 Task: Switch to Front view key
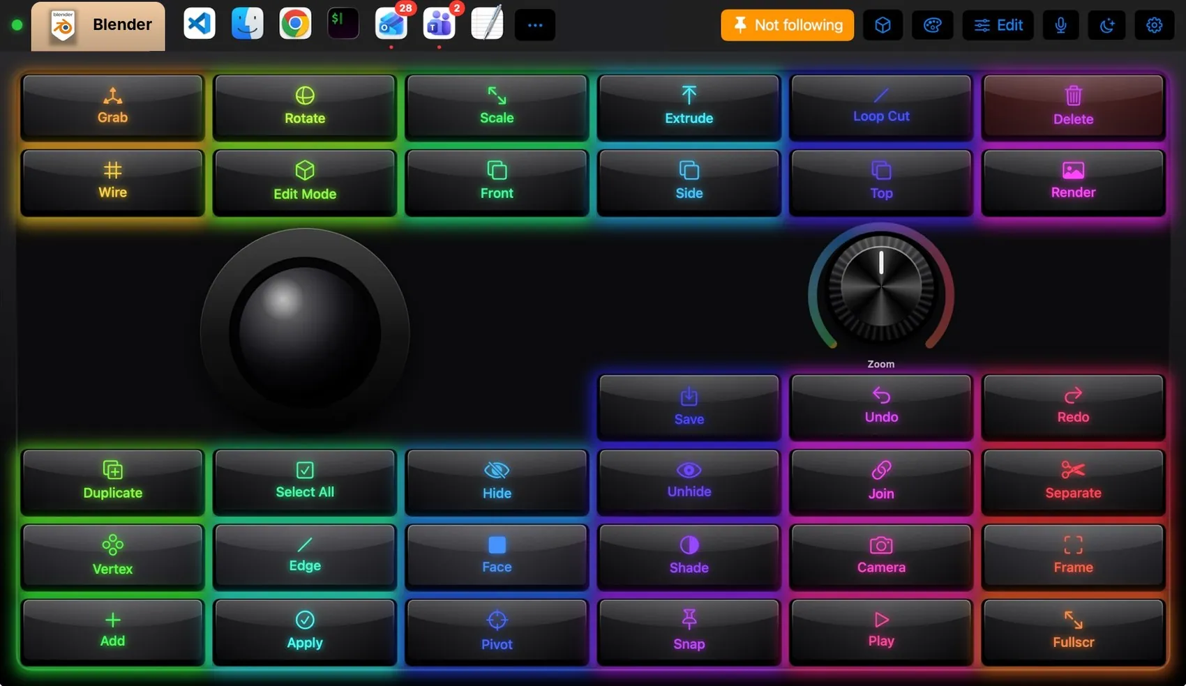pos(497,182)
